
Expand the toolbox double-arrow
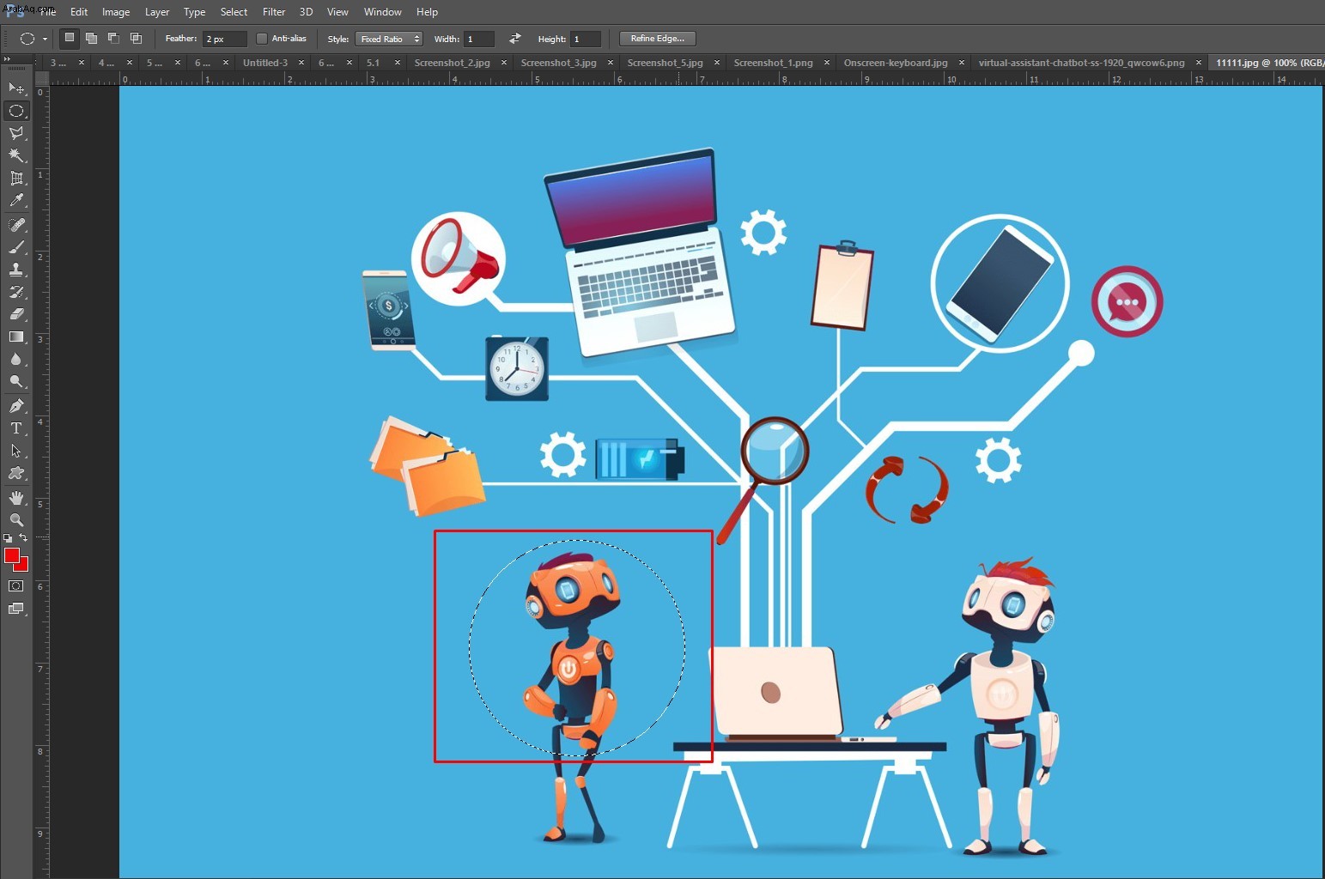click(x=7, y=59)
